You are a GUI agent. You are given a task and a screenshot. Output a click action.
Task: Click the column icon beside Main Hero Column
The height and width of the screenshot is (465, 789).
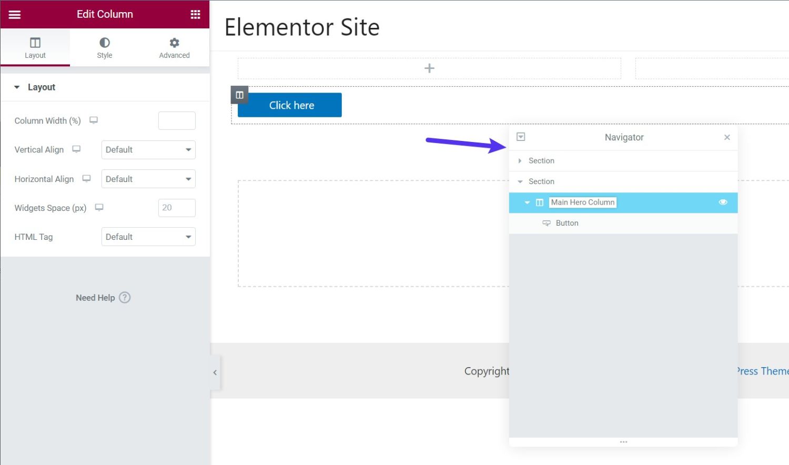tap(540, 203)
